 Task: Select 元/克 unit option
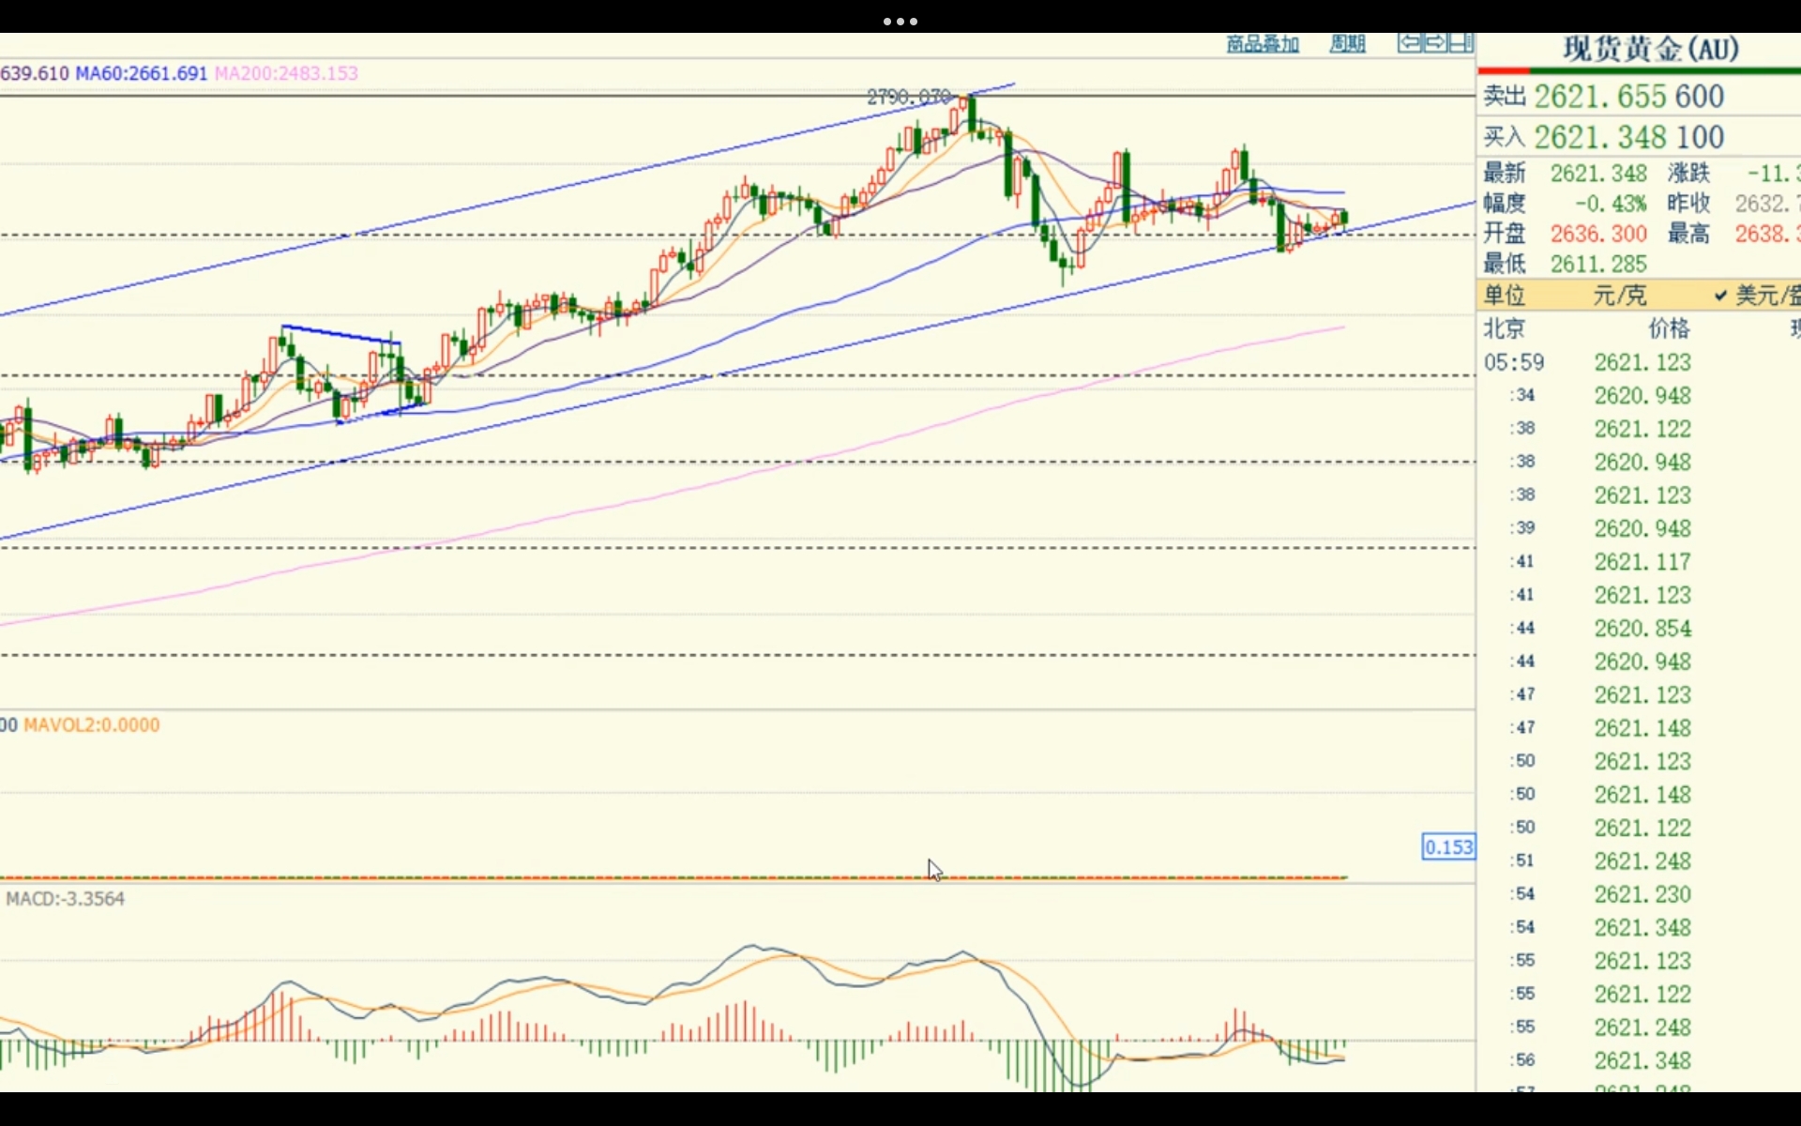click(1619, 296)
